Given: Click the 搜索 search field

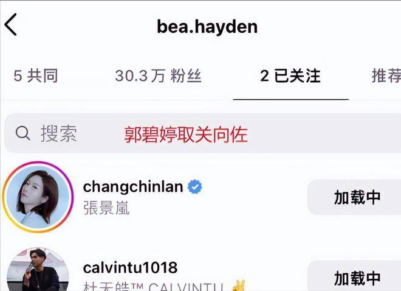Looking at the screenshot, I should [x=202, y=133].
